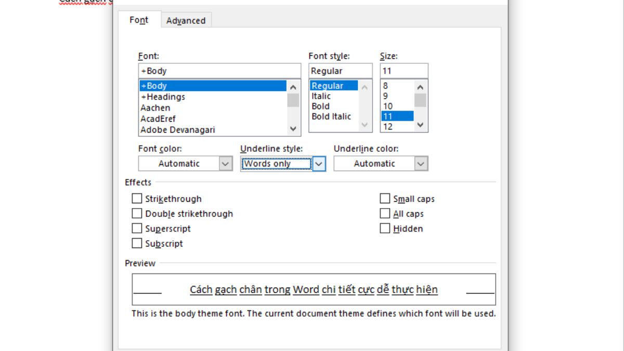Open the Underline style dropdown
This screenshot has height=351, width=624.
pyautogui.click(x=319, y=164)
